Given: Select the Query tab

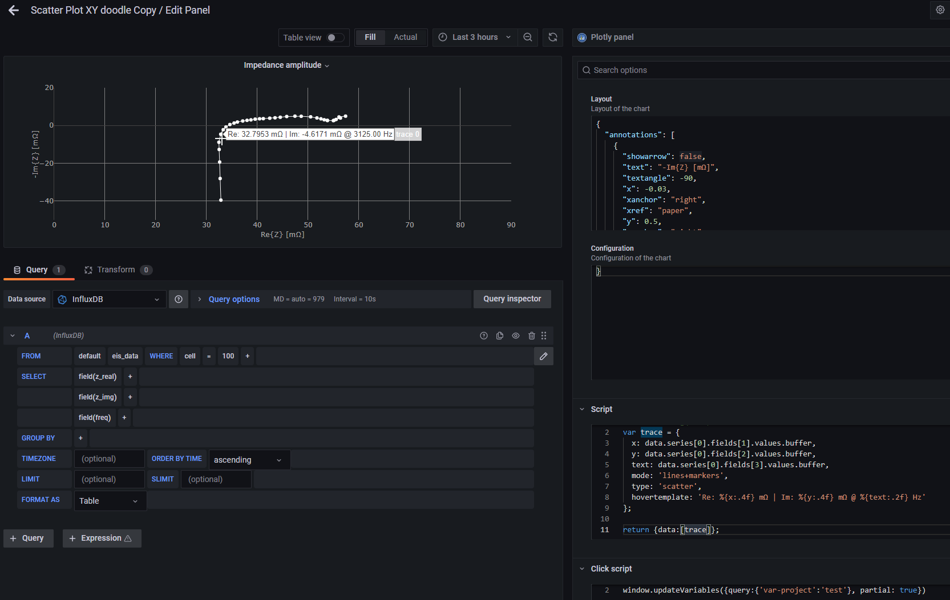Looking at the screenshot, I should pos(38,270).
